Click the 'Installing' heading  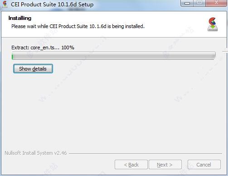pos(20,18)
